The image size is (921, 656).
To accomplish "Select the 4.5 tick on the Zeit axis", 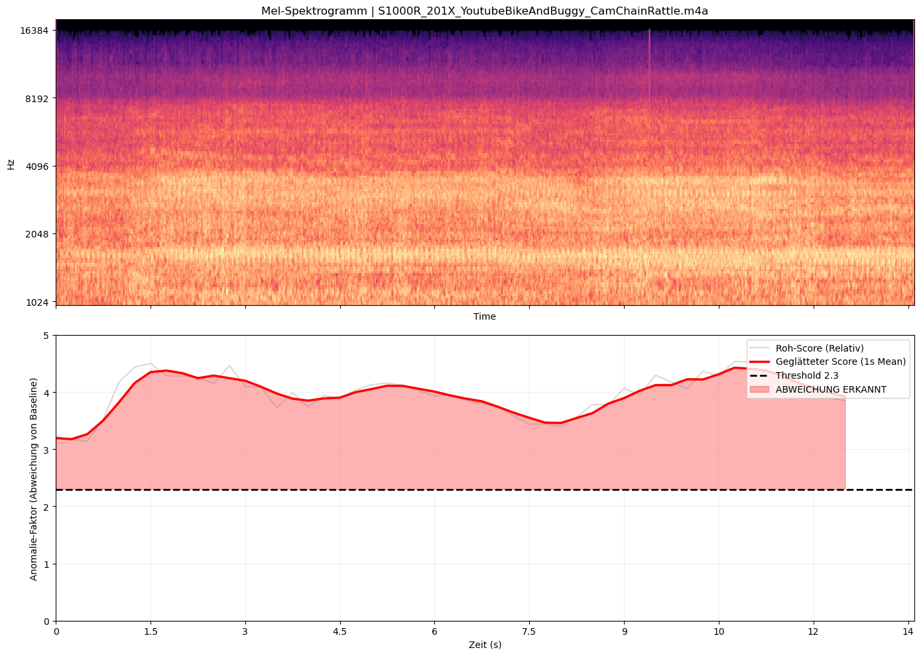I will click(339, 631).
